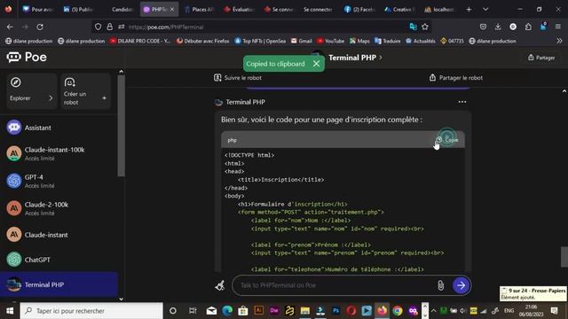Click the sidebar scrollbar thumb
The height and width of the screenshot is (319, 568).
click(121, 126)
